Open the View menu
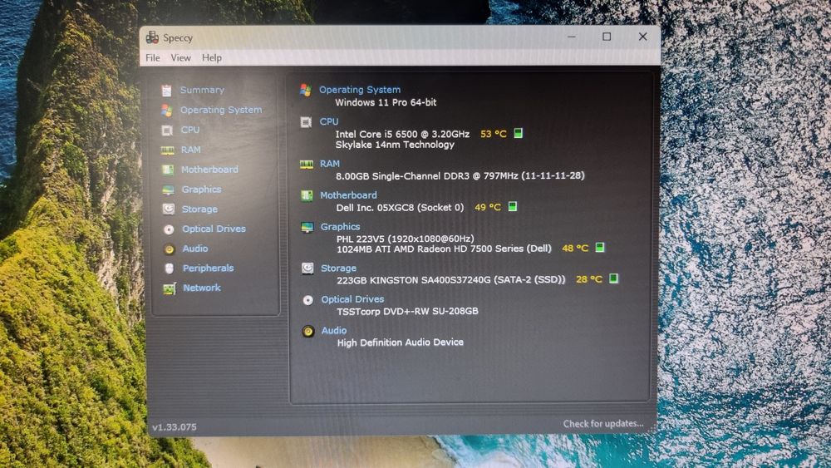 tap(180, 57)
